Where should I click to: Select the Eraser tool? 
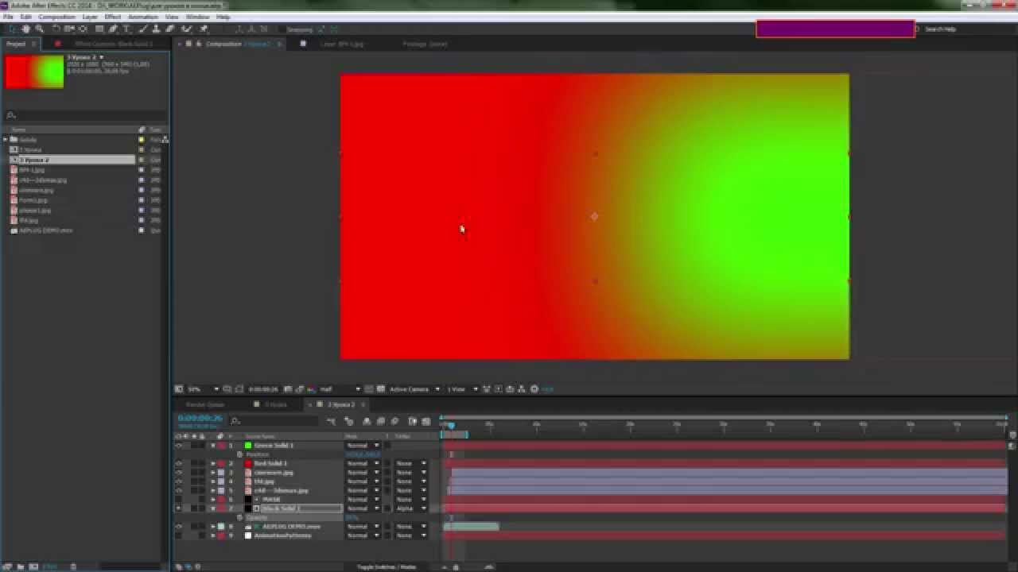169,29
